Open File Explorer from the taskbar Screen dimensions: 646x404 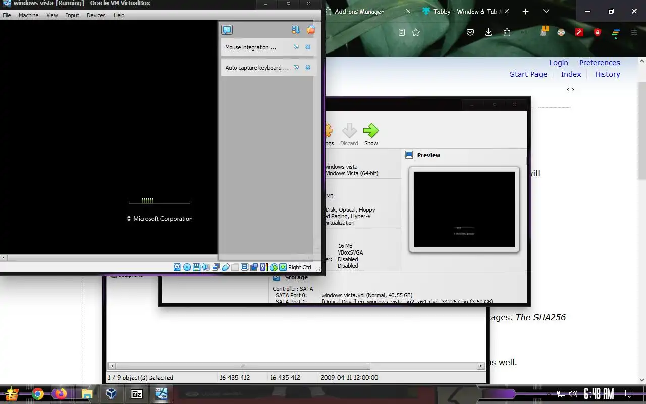(x=87, y=394)
